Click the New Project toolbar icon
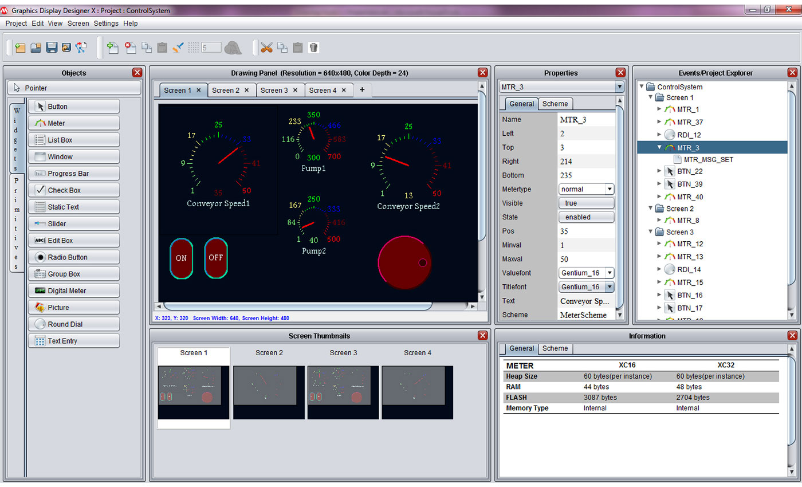Viewport: 802px width, 487px height. click(x=20, y=48)
